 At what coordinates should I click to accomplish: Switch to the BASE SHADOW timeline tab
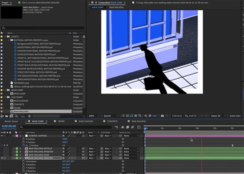coord(86,121)
